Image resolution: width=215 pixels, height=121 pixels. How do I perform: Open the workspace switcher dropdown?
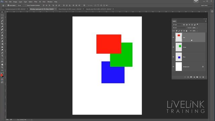207,5
